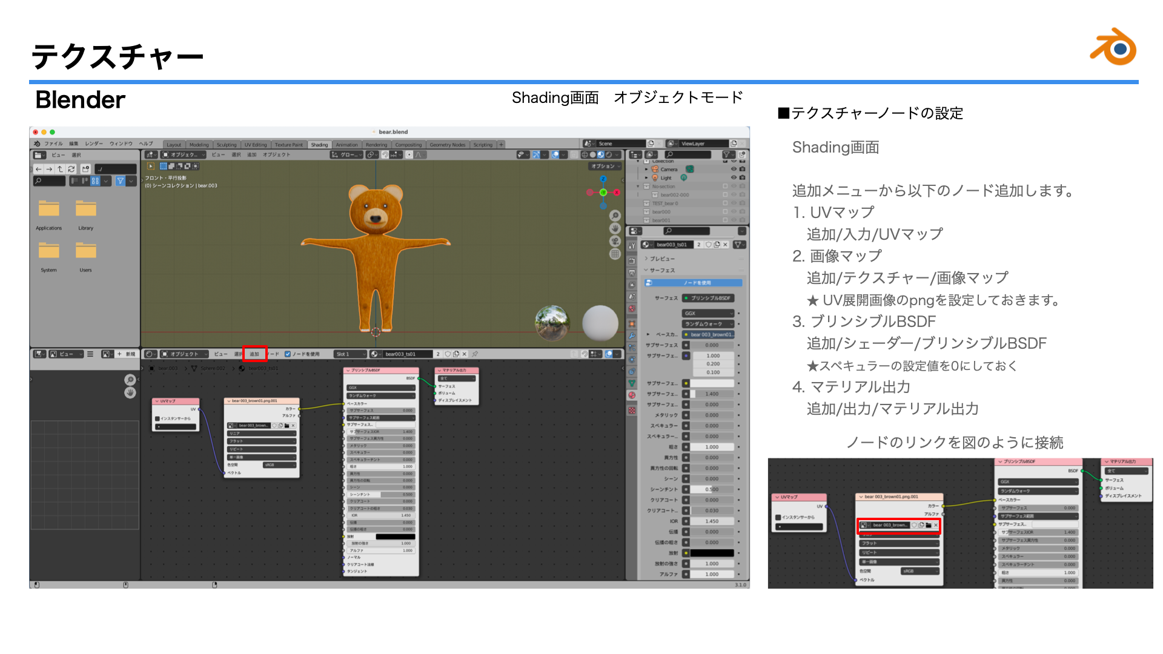1163x654 pixels.
Task: Switch viewport to wireframe shading
Action: click(x=585, y=154)
